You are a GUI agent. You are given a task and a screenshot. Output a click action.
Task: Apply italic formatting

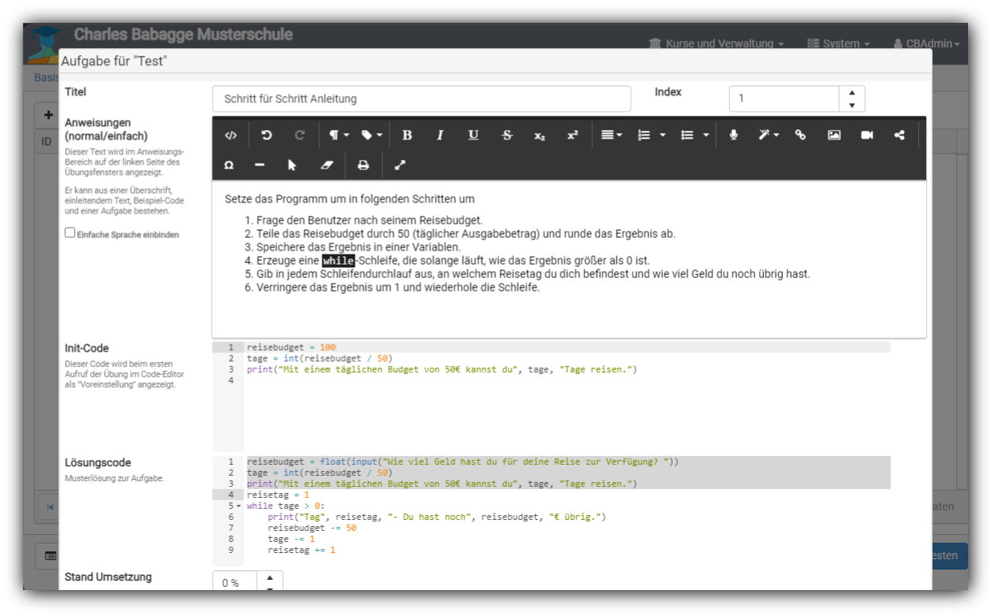pos(440,135)
